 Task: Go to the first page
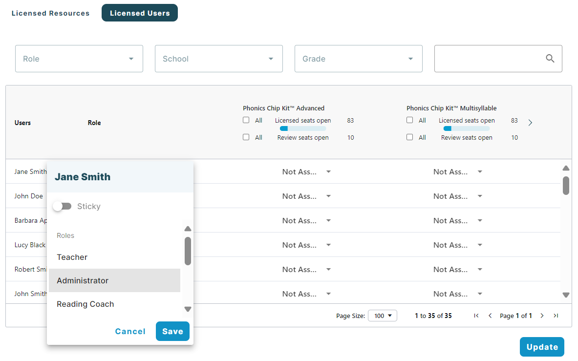pos(476,316)
